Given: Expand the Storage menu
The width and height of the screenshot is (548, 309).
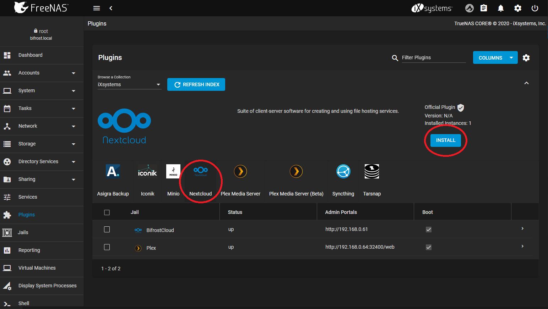Looking at the screenshot, I should tap(42, 144).
